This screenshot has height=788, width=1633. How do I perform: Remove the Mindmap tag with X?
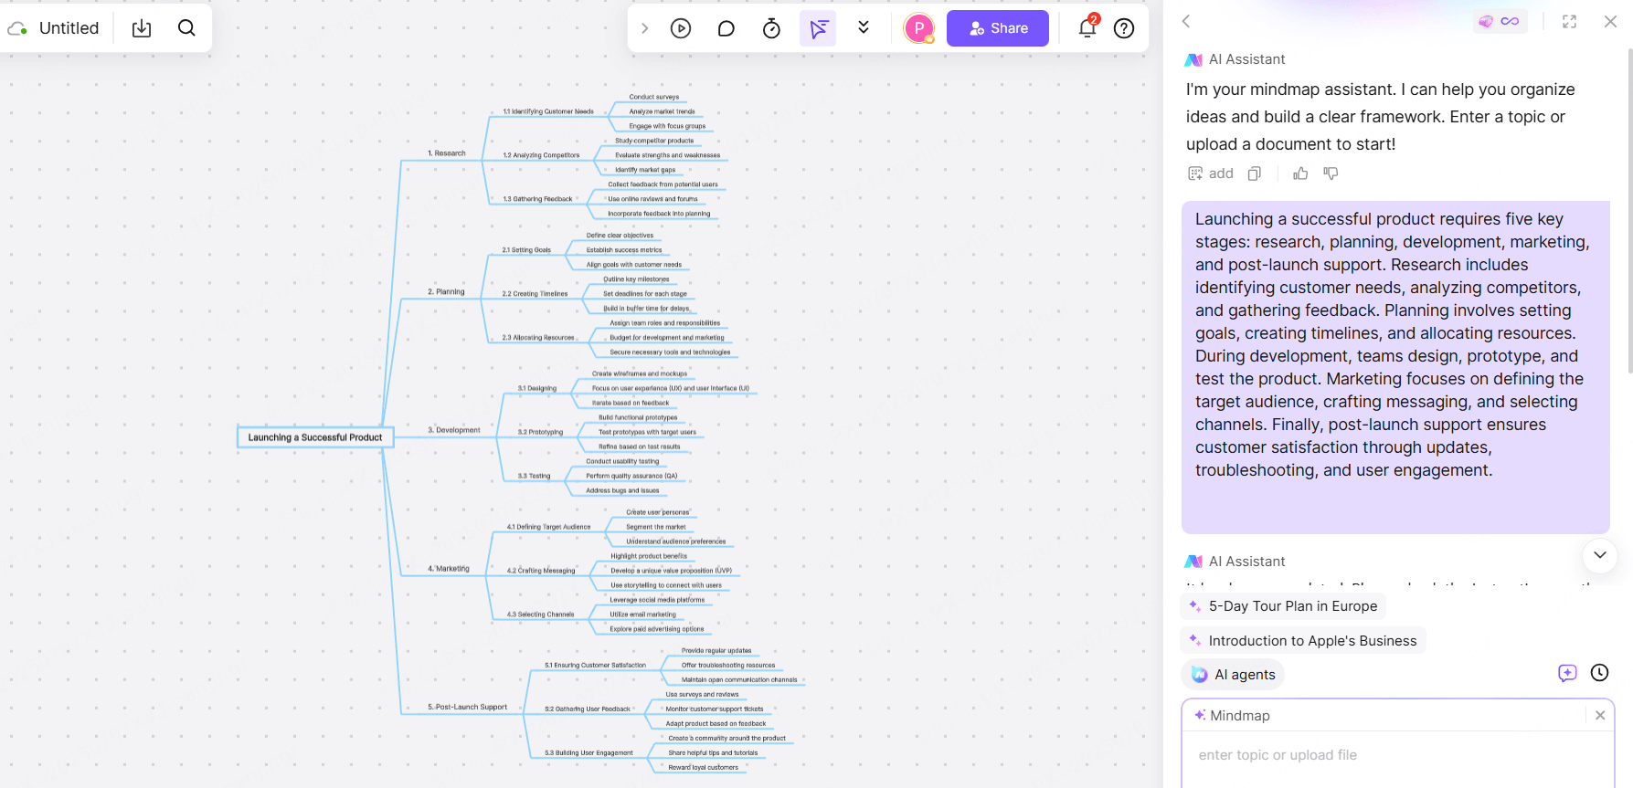pos(1600,716)
